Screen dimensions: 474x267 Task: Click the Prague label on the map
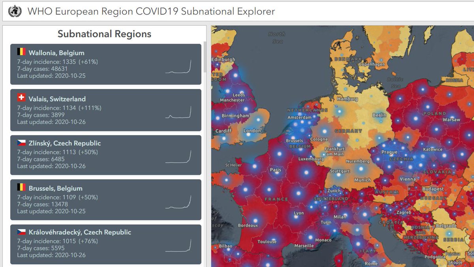pyautogui.click(x=389, y=152)
